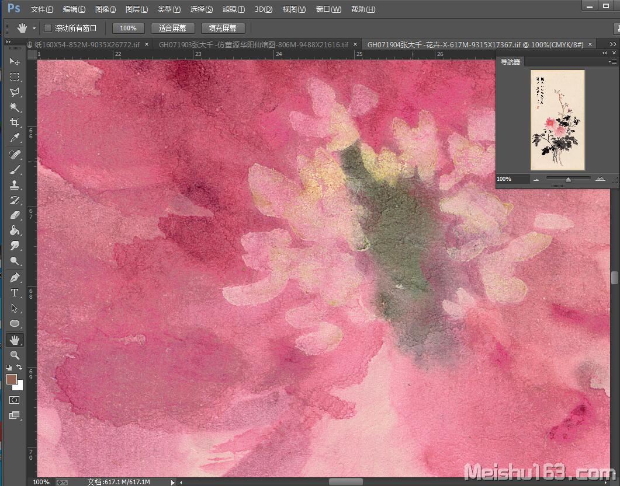Open the 文件(F) menu
620x486 pixels.
pyautogui.click(x=42, y=9)
